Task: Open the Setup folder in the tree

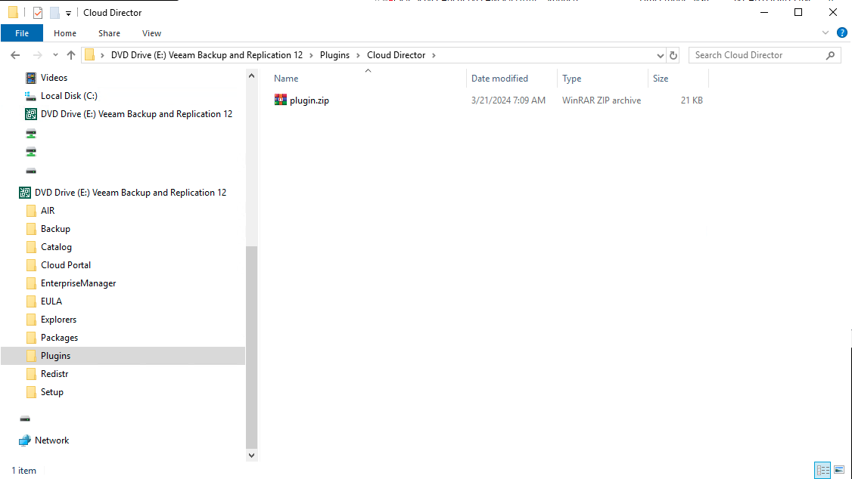Action: [x=52, y=391]
